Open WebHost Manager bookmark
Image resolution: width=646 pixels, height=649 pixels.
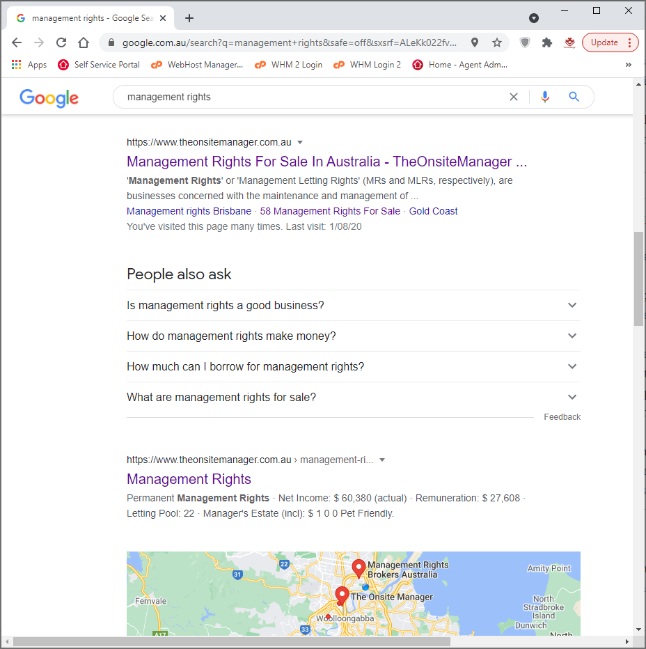pos(197,65)
